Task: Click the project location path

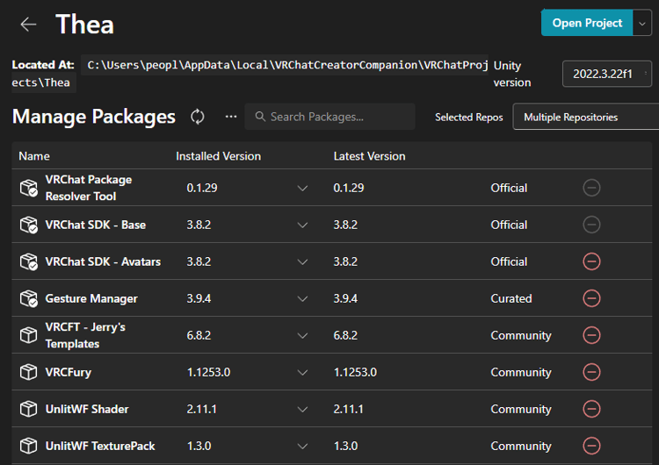Action: pos(286,65)
